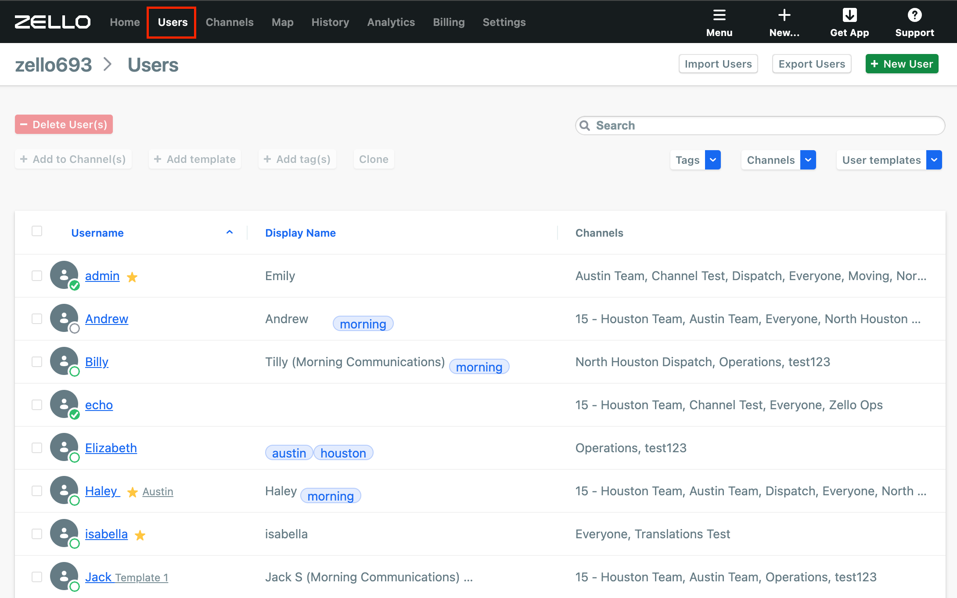This screenshot has width=957, height=598.
Task: Click into the Search users field
Action: click(760, 126)
